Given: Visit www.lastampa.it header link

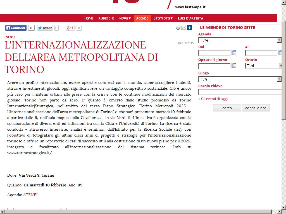Looking at the screenshot, I should click(x=190, y=7).
